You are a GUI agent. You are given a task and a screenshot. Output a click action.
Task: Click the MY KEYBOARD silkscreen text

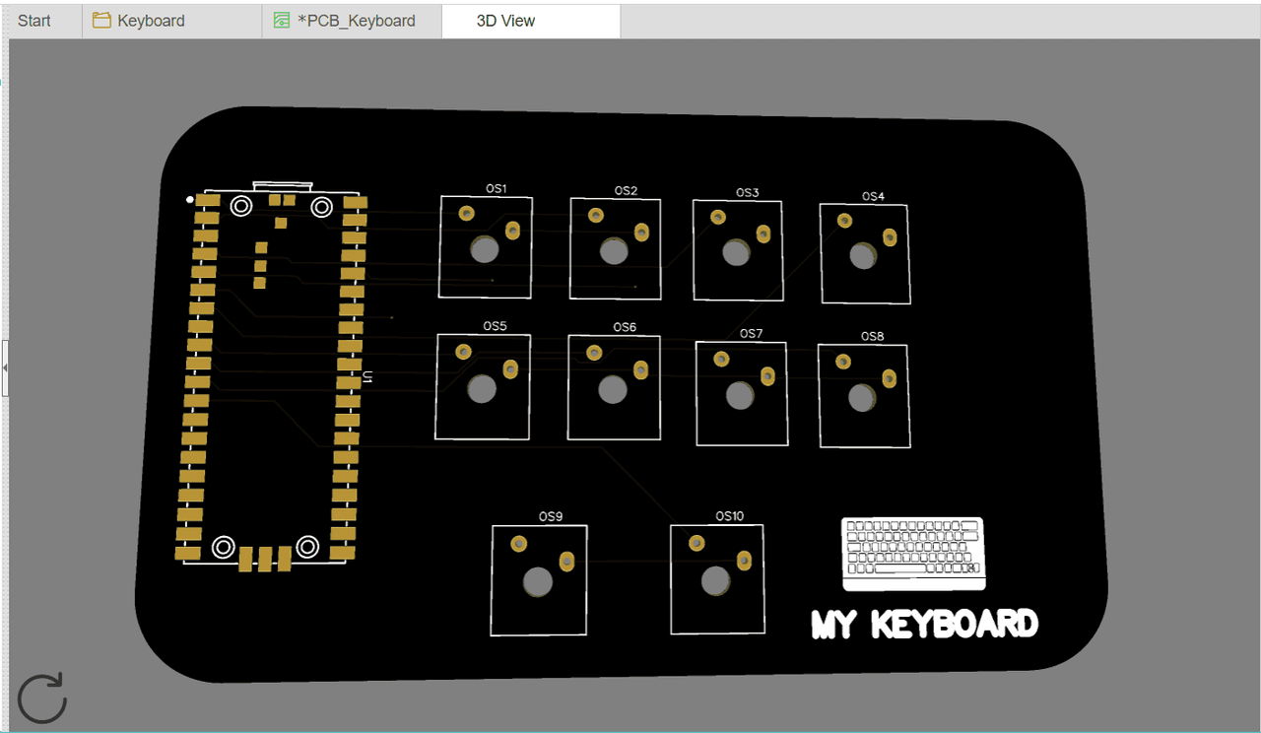(924, 624)
